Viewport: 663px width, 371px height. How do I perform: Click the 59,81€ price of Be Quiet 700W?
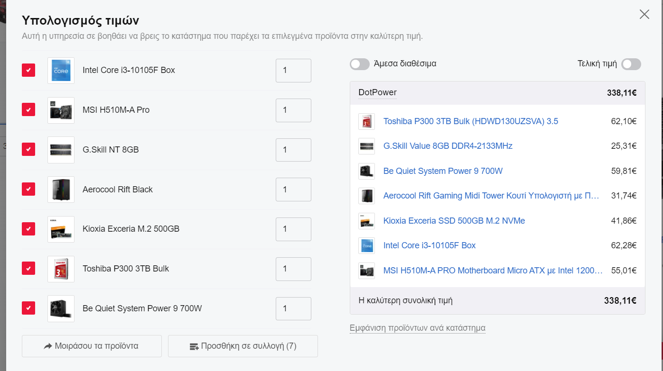tap(624, 171)
